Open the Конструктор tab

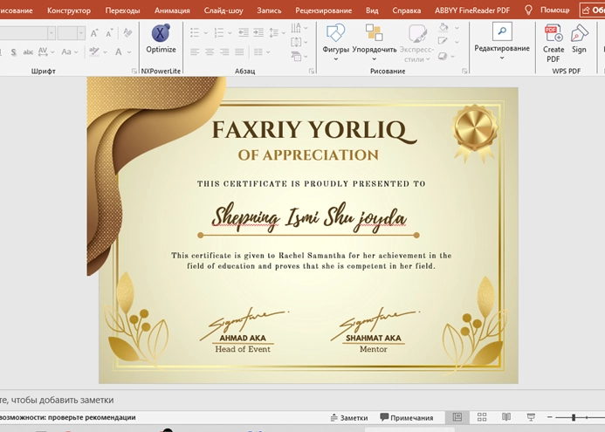(x=69, y=10)
